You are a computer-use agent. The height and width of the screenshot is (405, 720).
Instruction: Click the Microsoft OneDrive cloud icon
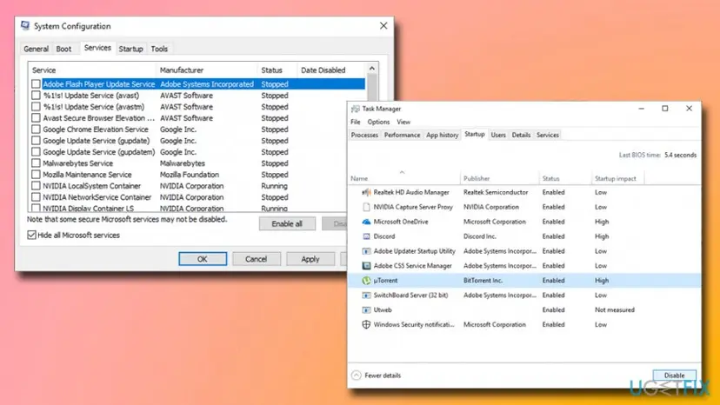coord(366,222)
